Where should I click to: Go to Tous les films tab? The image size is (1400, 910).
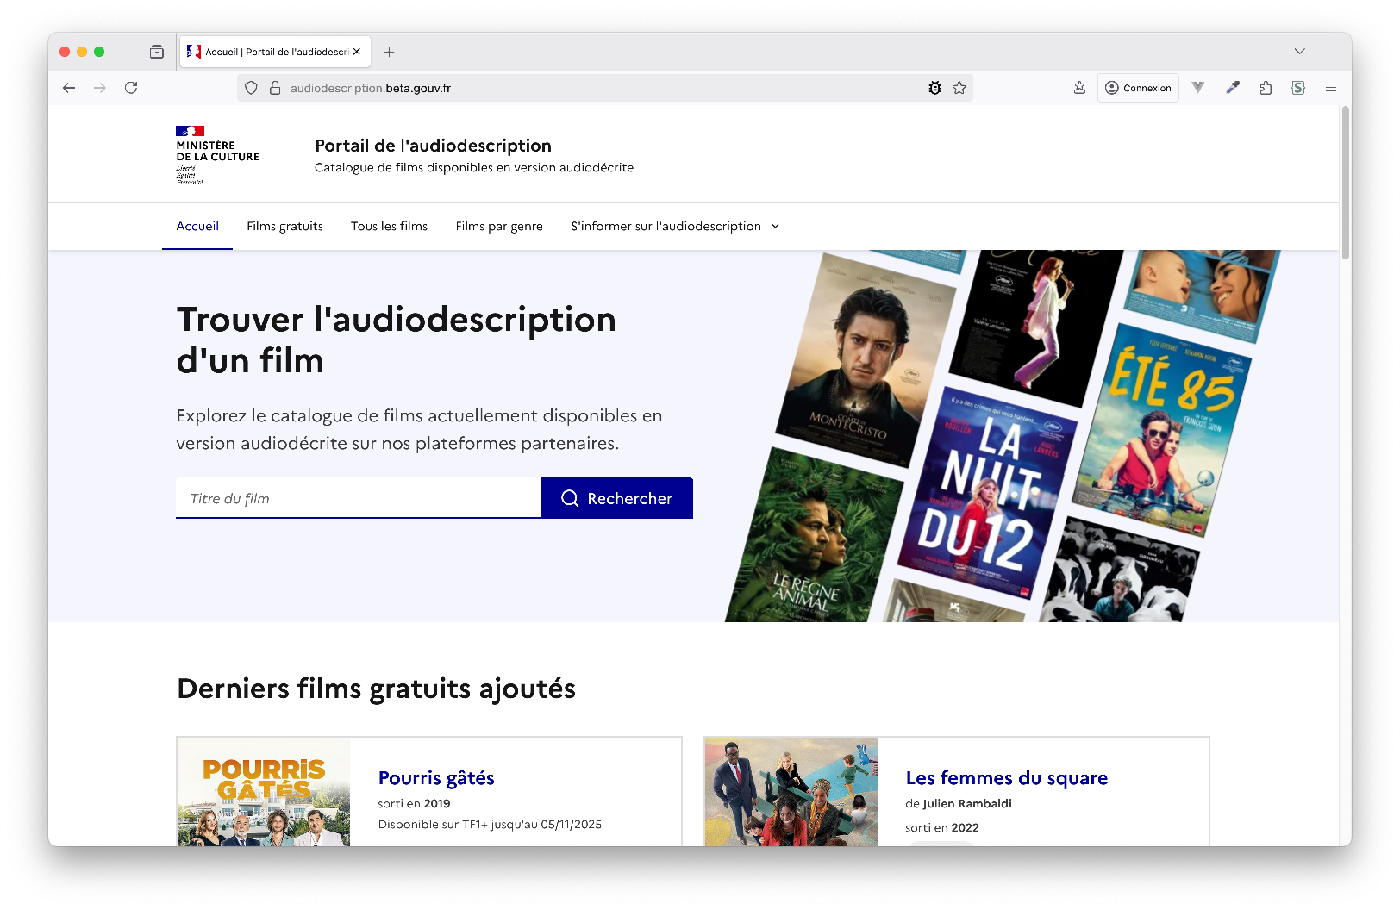[389, 227]
